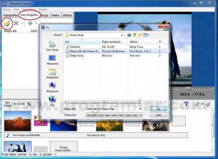Go back with dialog's blue arrow icon

129,35
